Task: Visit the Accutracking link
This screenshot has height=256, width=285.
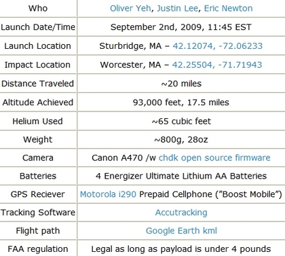Action: click(181, 213)
